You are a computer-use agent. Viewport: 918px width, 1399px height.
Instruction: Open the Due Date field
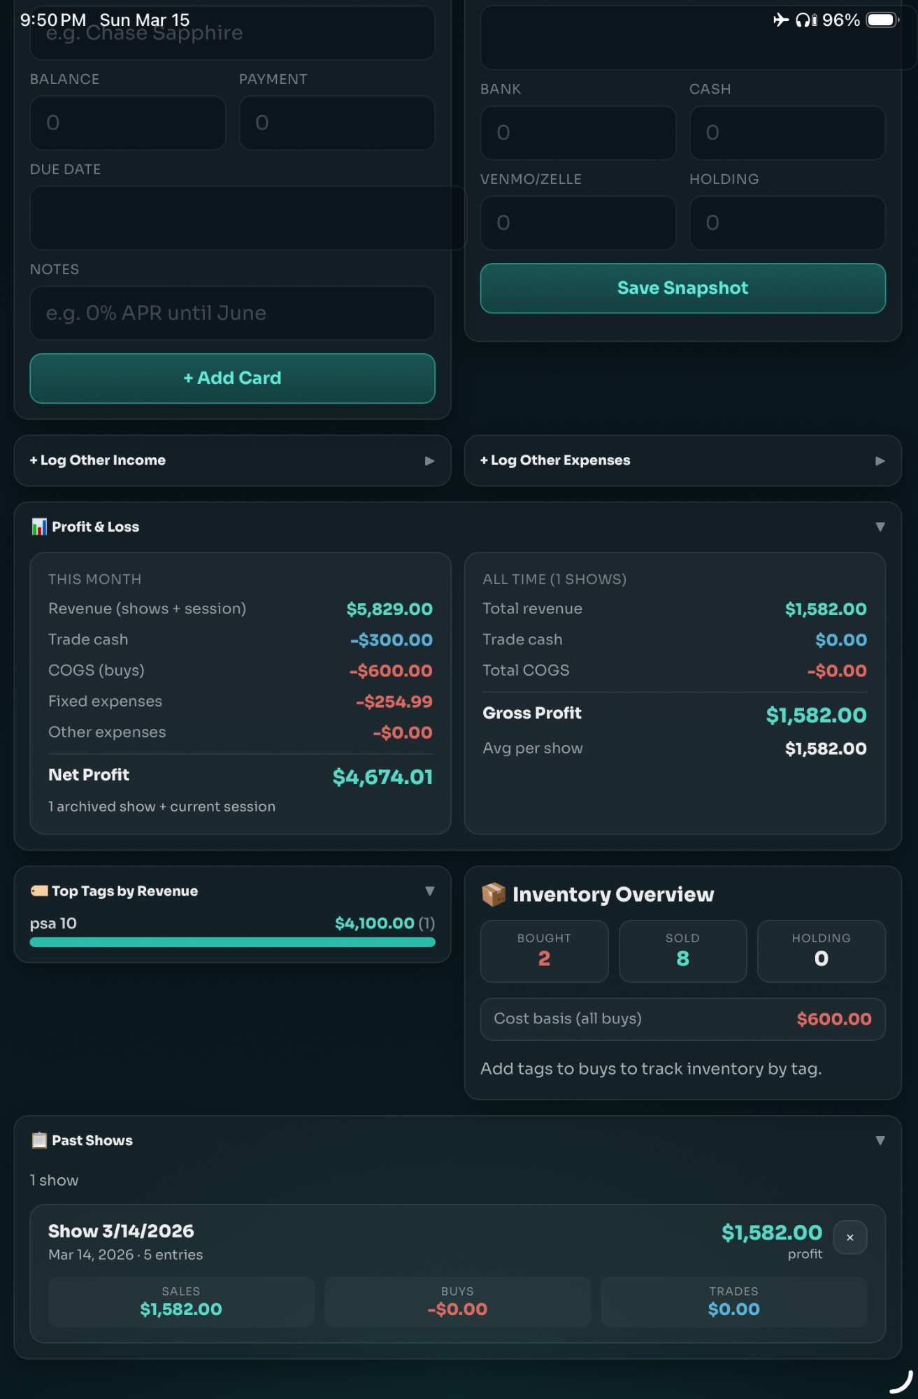point(248,218)
